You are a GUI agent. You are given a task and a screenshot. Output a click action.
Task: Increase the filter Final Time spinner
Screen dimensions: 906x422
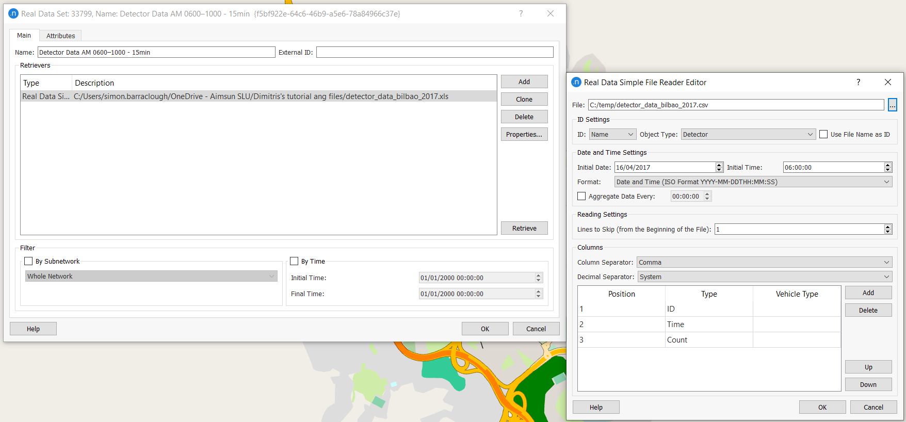click(538, 291)
